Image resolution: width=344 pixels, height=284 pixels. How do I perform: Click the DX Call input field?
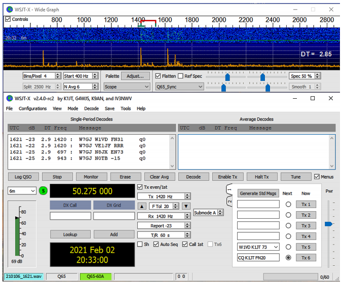(70, 216)
